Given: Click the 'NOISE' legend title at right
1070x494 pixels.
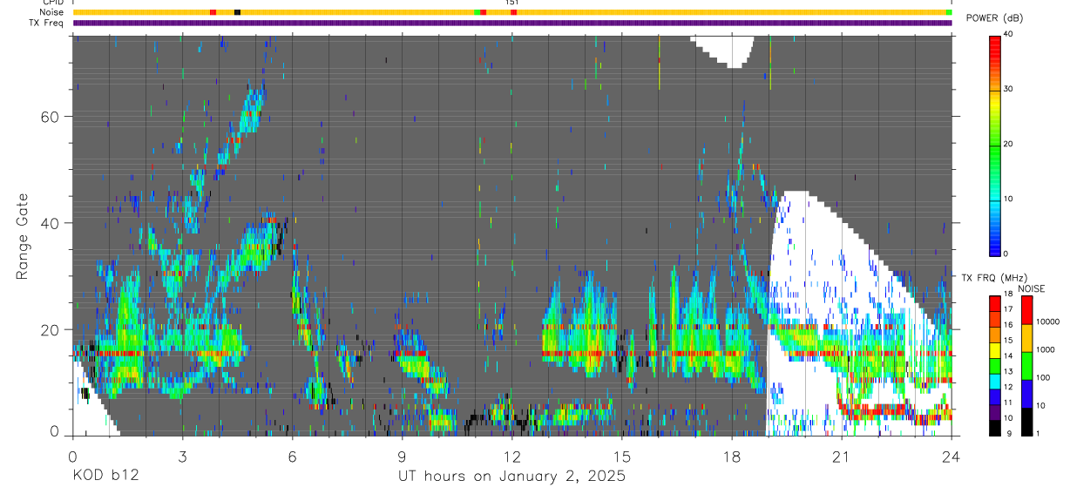Looking at the screenshot, I should pyautogui.click(x=1031, y=288).
